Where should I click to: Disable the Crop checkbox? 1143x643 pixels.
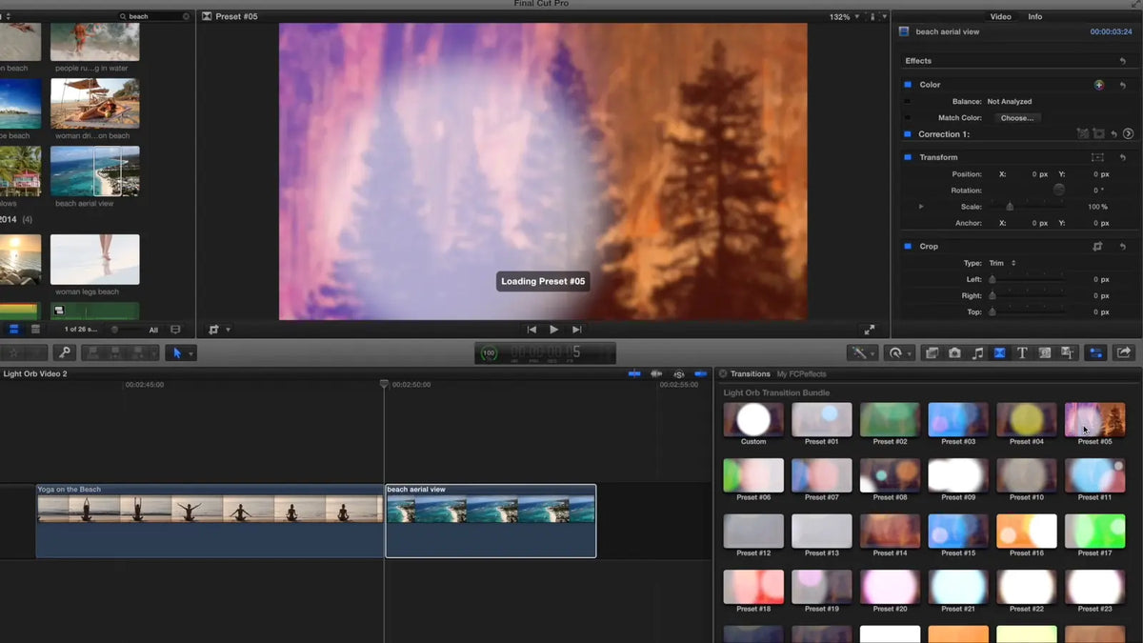[908, 246]
